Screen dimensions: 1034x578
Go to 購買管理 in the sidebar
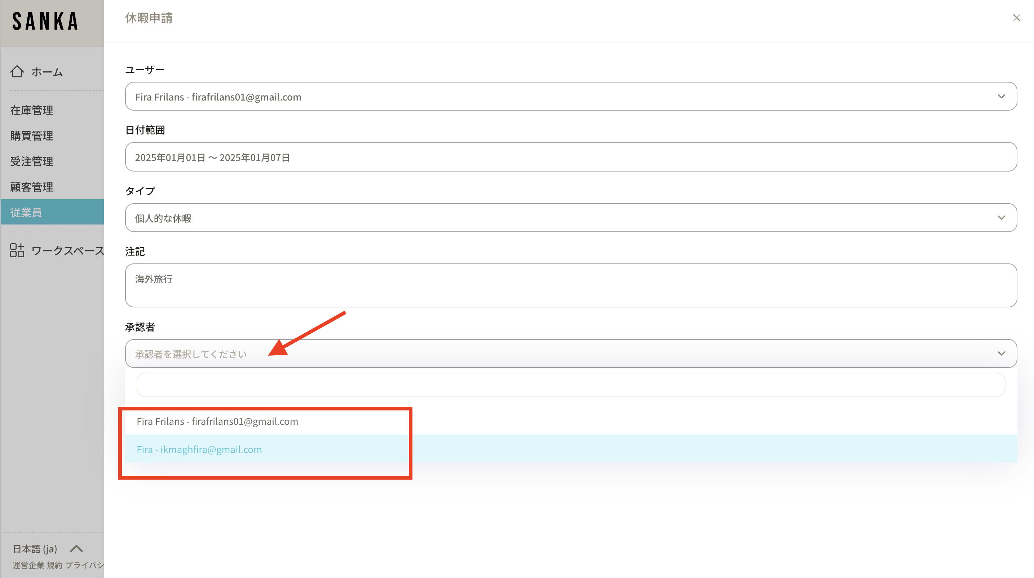click(x=32, y=136)
